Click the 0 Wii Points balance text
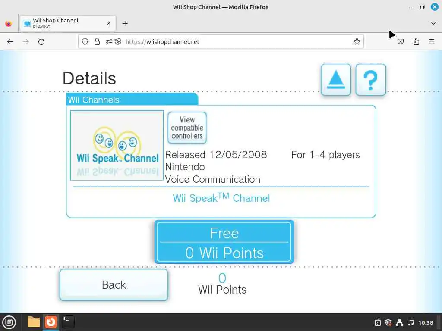The image size is (442, 331). [222, 284]
